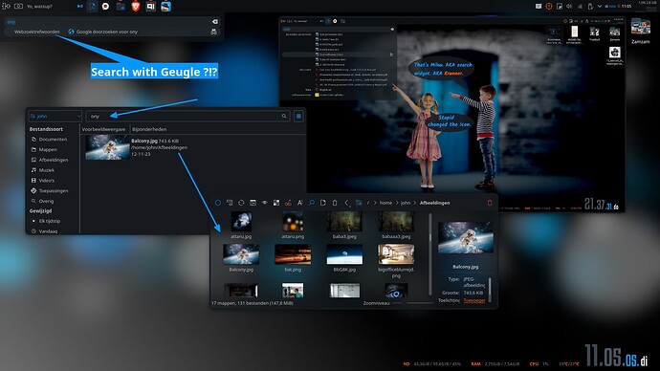Viewport: 660px width, 371px height.
Task: Click Toevoegen link in information panel
Action: click(x=474, y=300)
